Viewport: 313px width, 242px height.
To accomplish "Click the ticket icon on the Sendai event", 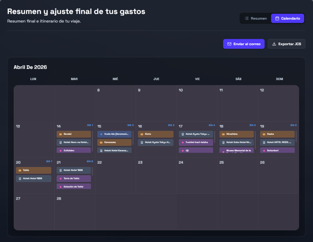I will point(61,134).
